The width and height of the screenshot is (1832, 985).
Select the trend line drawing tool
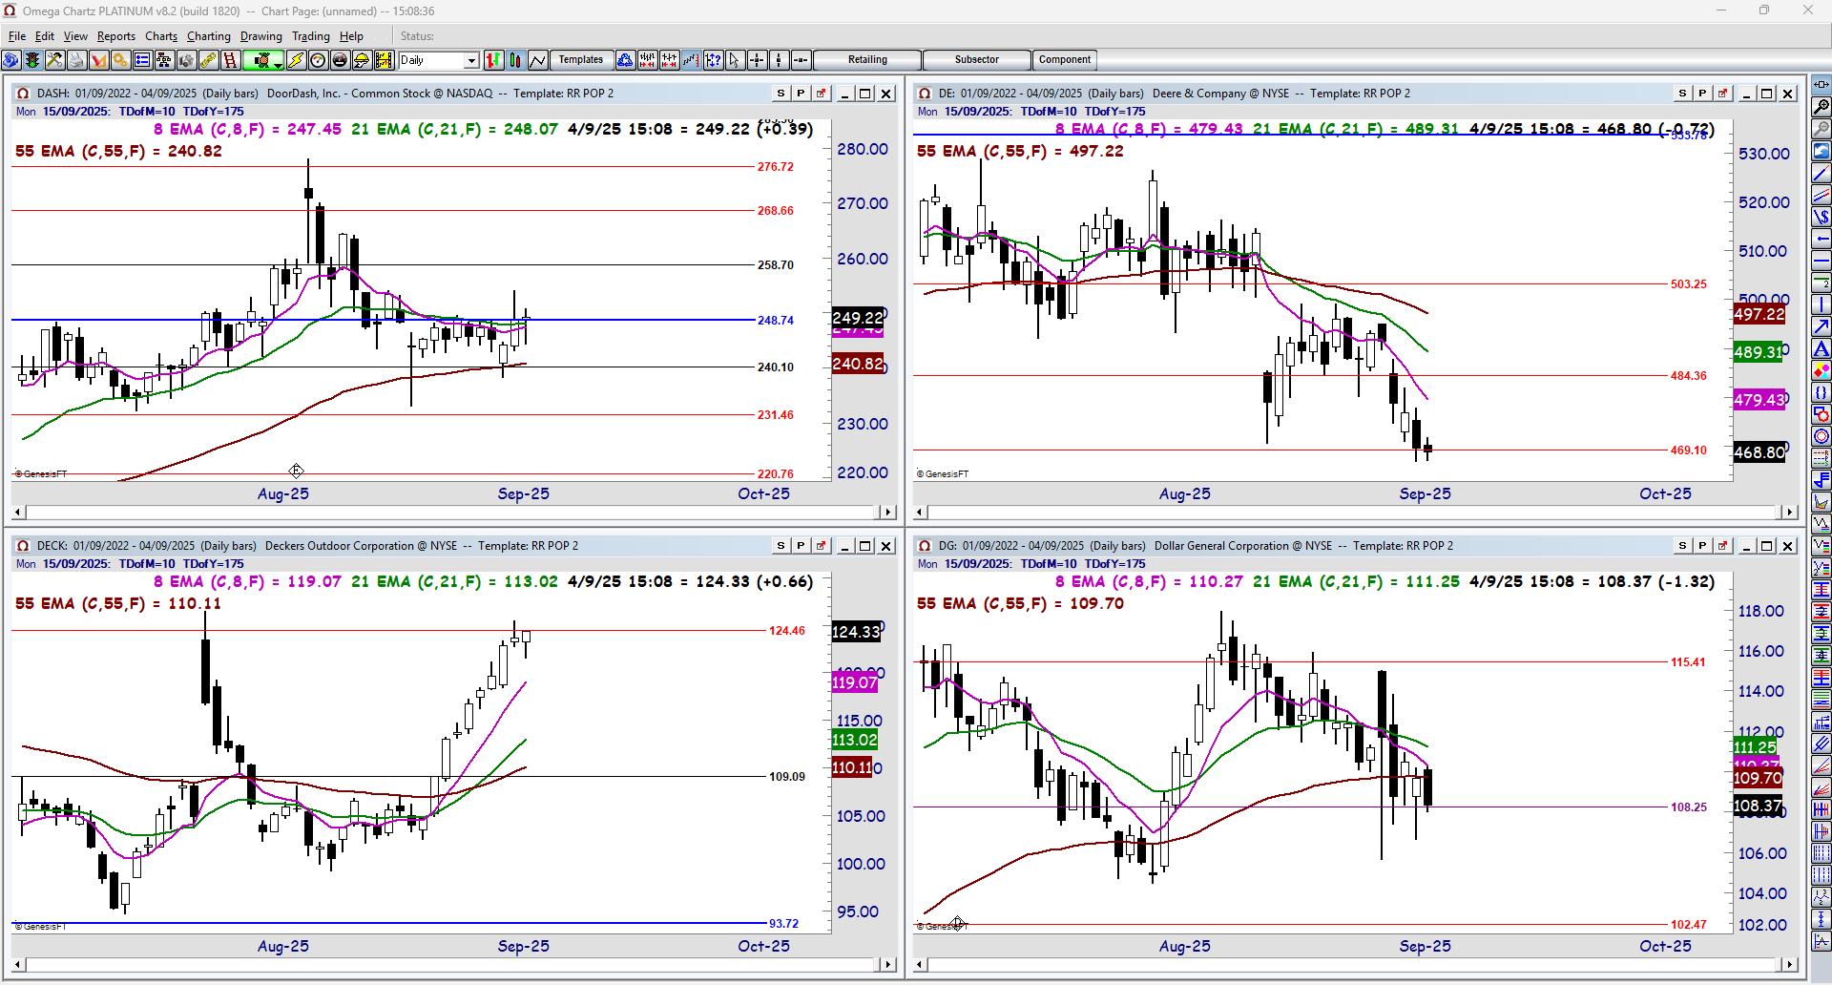click(x=1821, y=173)
